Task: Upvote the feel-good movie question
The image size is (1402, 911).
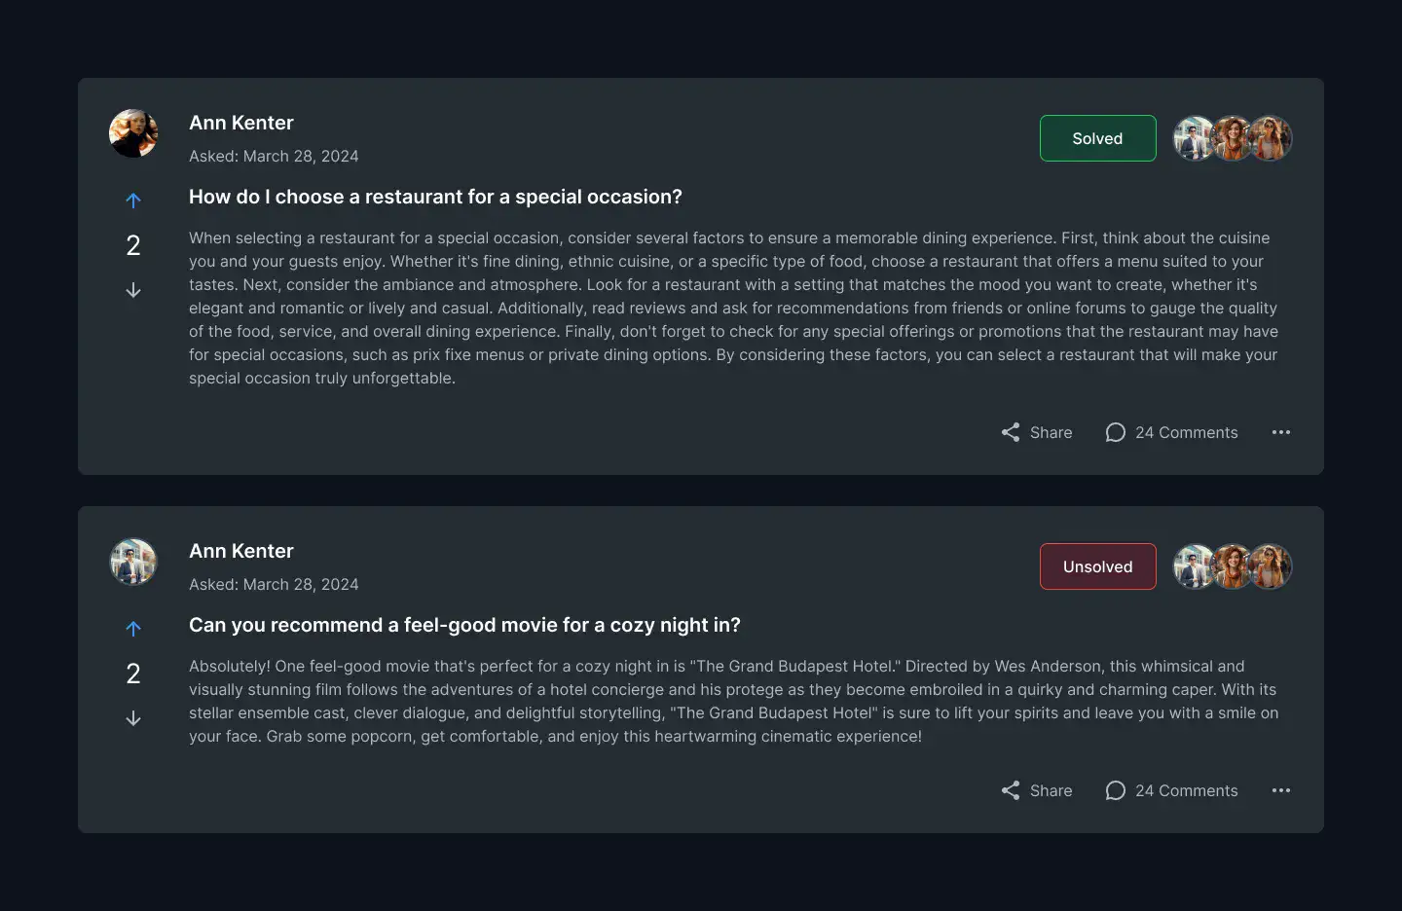Action: (x=133, y=629)
